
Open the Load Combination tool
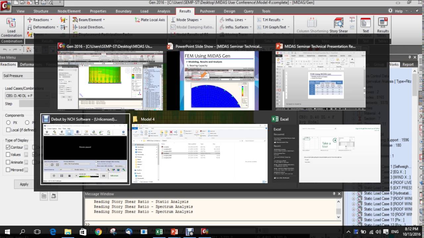tap(11, 27)
